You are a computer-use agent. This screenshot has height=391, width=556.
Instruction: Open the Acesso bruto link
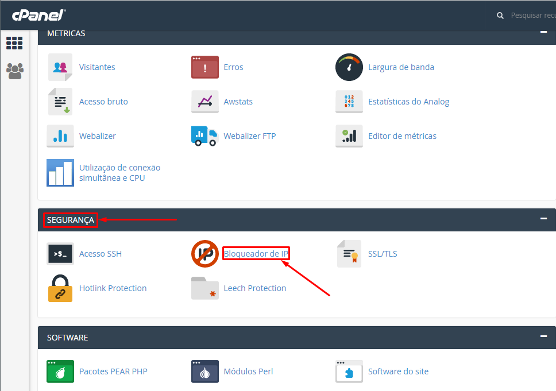coord(103,102)
